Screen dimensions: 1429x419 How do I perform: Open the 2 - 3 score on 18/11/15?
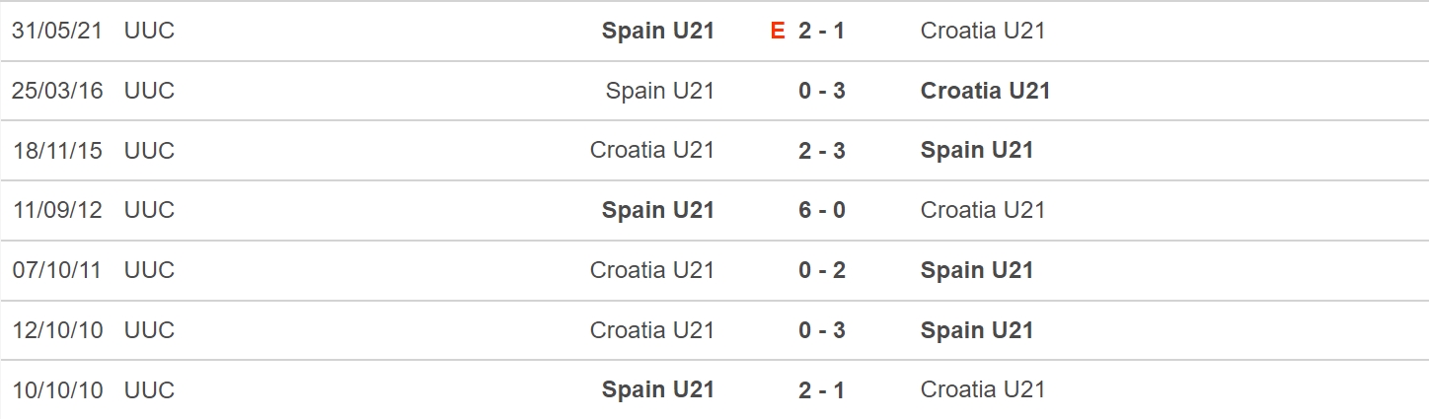[822, 150]
